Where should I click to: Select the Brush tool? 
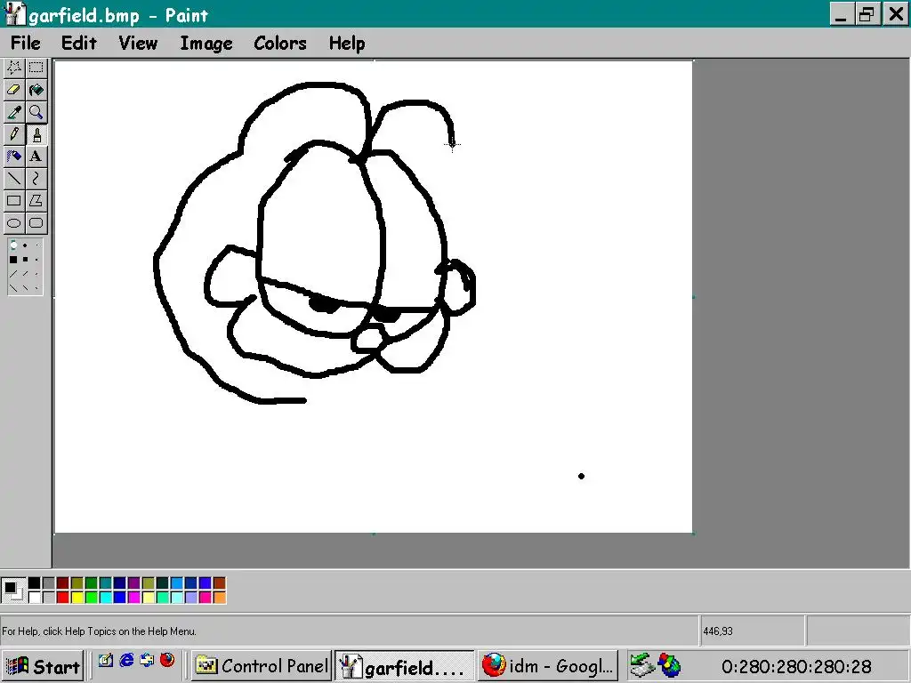coord(36,134)
